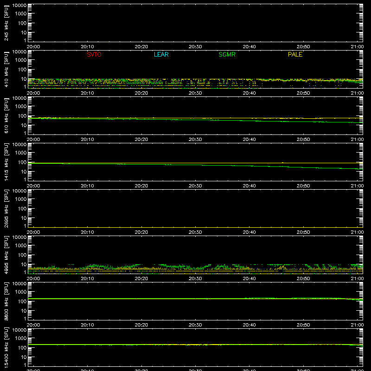Click the 10 tick value on 8800 MHz panel
Screen dimensions: 371x371
click(x=24, y=311)
